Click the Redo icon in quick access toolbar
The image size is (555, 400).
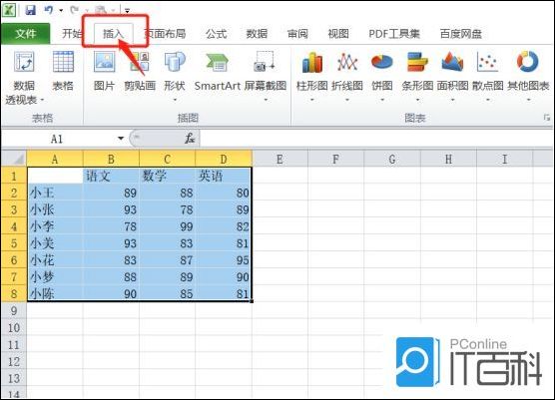pyautogui.click(x=75, y=10)
